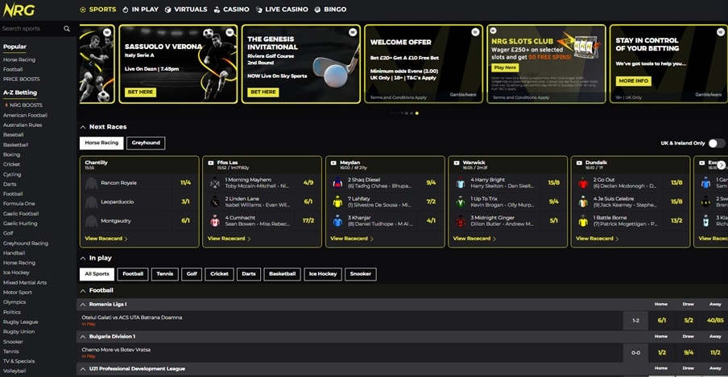Viewport: 728px width, 377px height.
Task: Toggle UK & Ireland Only switch
Action: tap(717, 143)
